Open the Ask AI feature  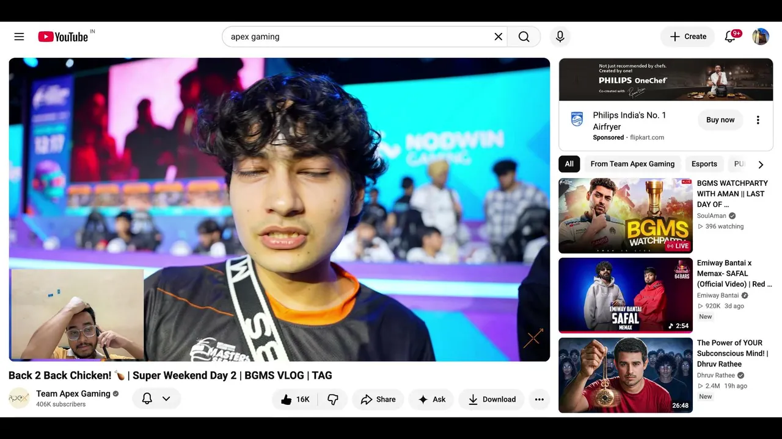click(431, 399)
